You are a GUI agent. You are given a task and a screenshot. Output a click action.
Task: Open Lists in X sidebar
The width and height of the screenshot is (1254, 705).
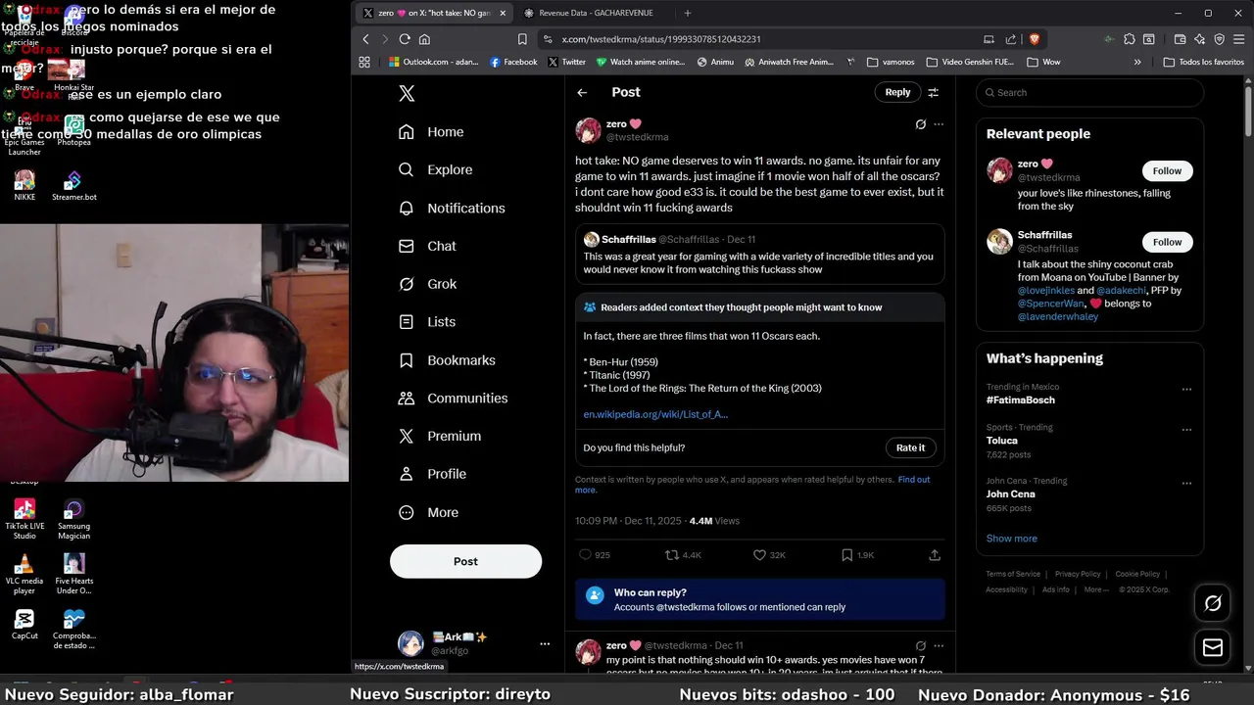click(427, 321)
